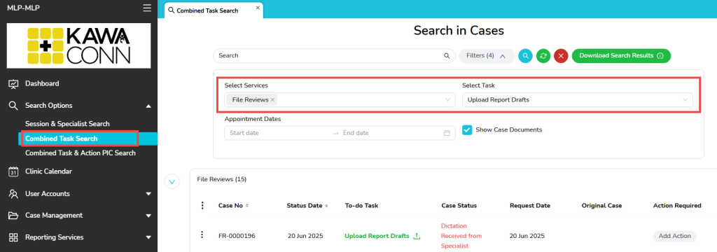Viewport: 717px width, 252px height.
Task: Open the Select Task dropdown
Action: pos(577,99)
